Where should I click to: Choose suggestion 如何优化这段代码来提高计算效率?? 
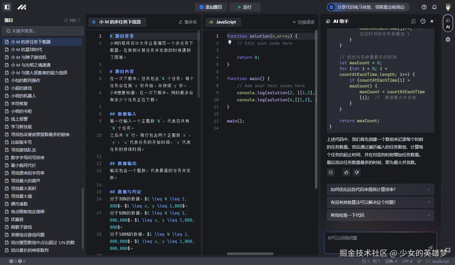tap(381, 189)
